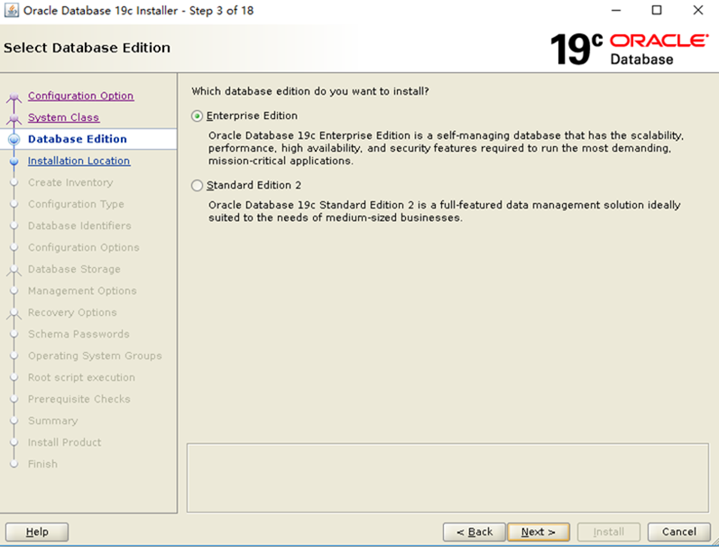Click the Prerequisite Checks step label
The width and height of the screenshot is (719, 547).
point(79,399)
